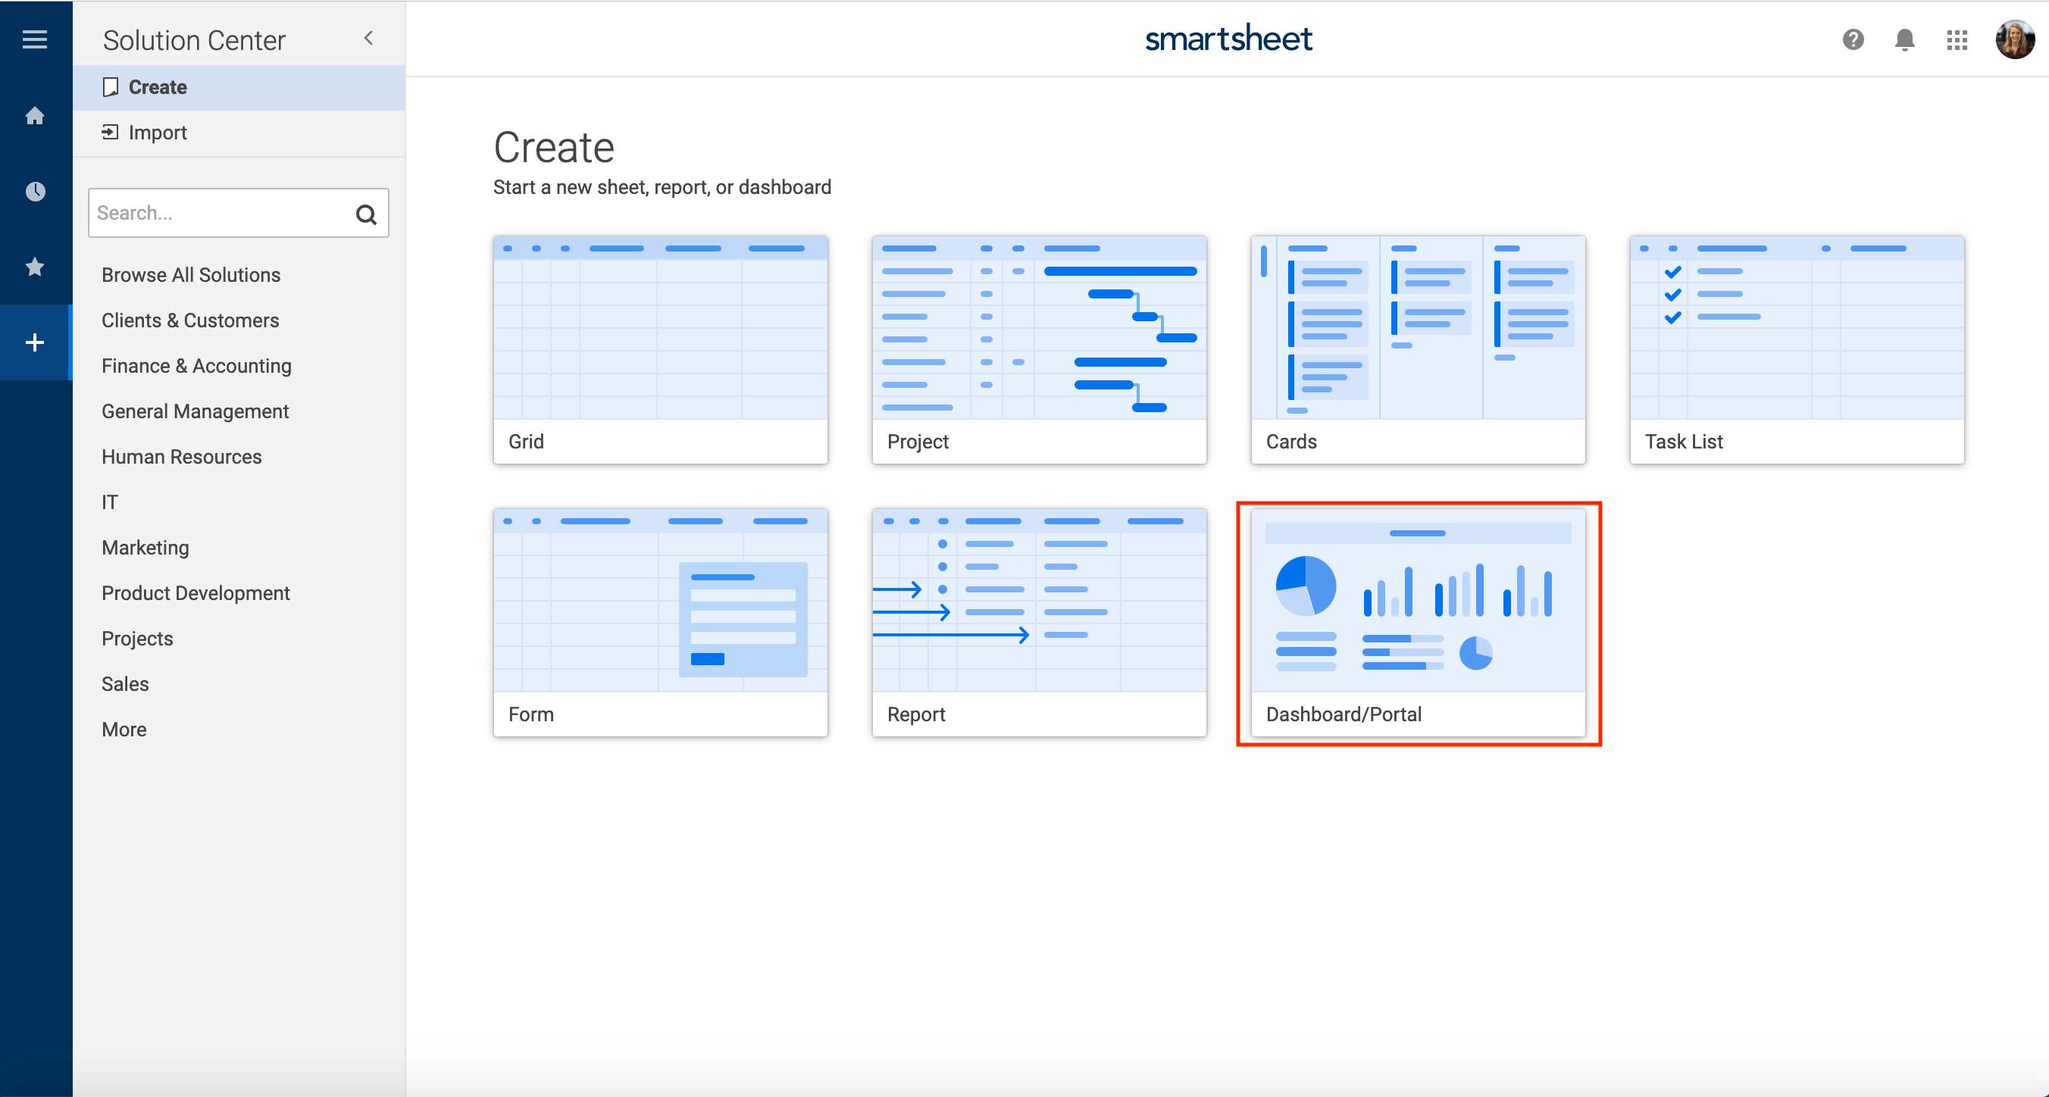Click the search magnifier icon
This screenshot has height=1097, width=2049.
366,214
